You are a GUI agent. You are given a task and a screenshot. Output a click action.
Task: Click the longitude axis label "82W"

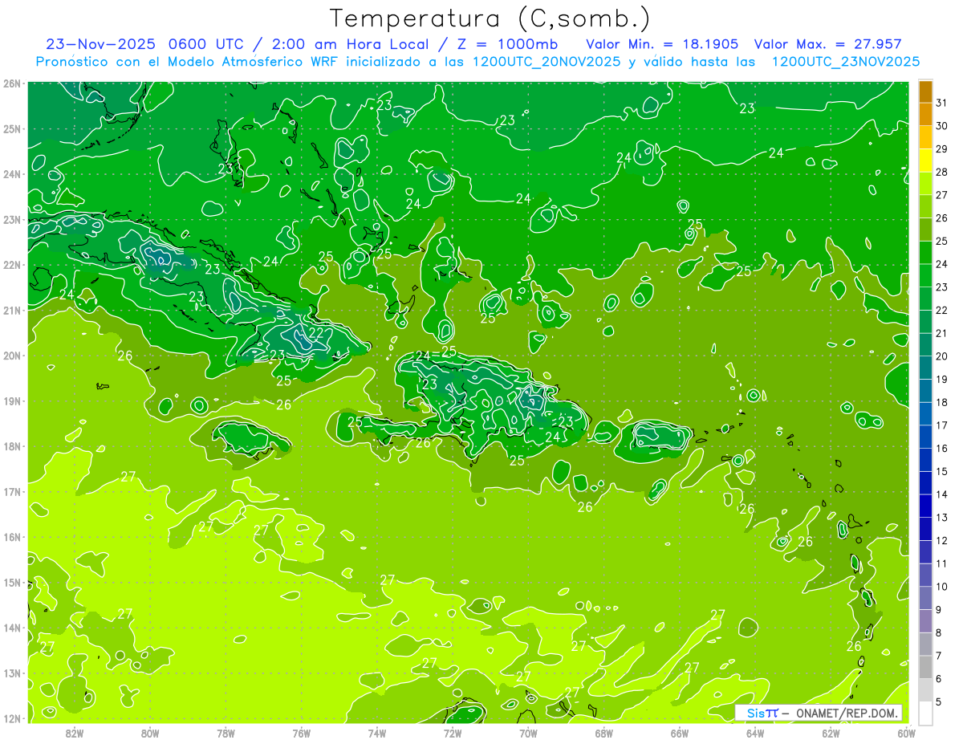coord(75,733)
